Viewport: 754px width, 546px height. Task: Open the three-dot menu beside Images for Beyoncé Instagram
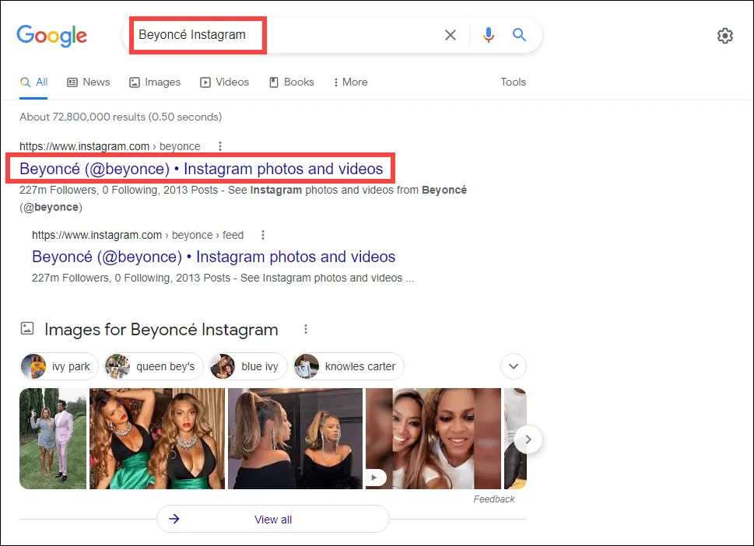click(x=305, y=329)
